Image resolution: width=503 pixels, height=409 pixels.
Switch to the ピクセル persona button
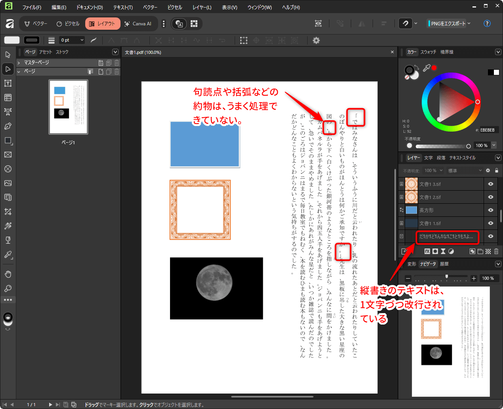(68, 24)
